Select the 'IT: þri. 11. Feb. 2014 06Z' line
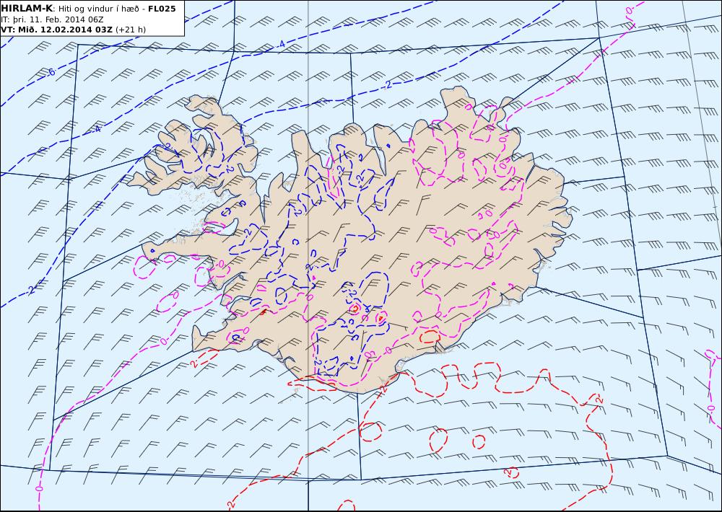The width and height of the screenshot is (722, 512). [x=52, y=19]
